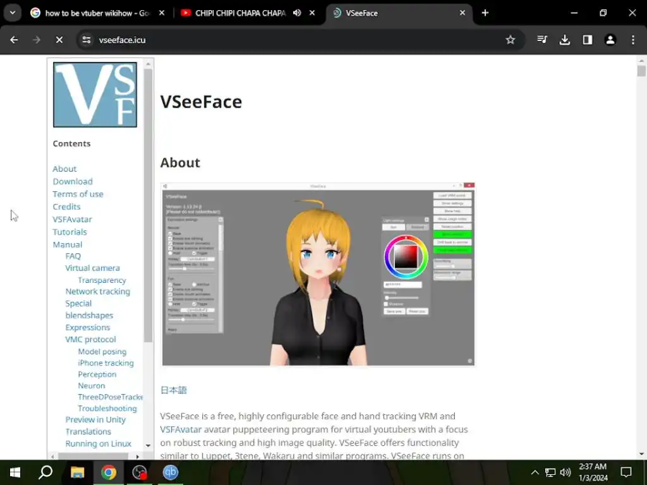Toggle the side panel icon
This screenshot has width=647, height=485.
[588, 40]
